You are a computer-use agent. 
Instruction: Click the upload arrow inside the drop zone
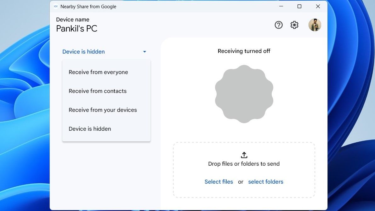244,155
